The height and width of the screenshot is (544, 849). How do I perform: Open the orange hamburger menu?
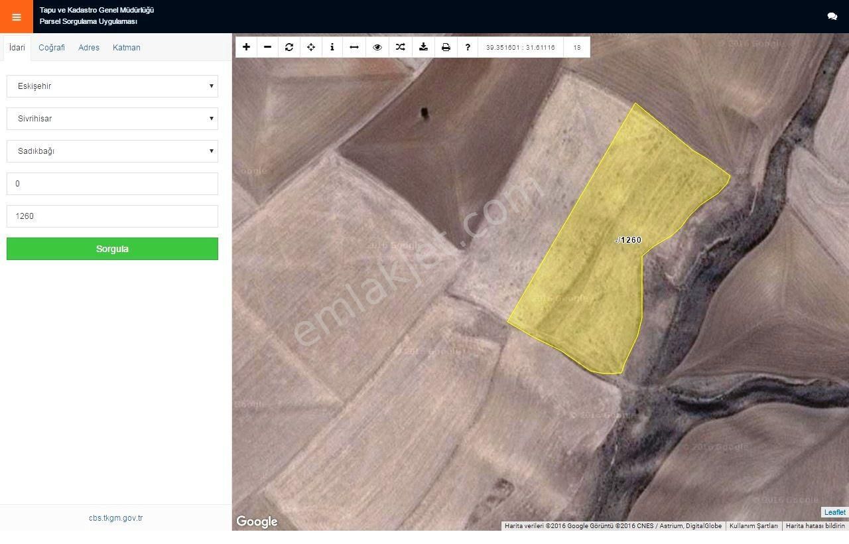16,17
